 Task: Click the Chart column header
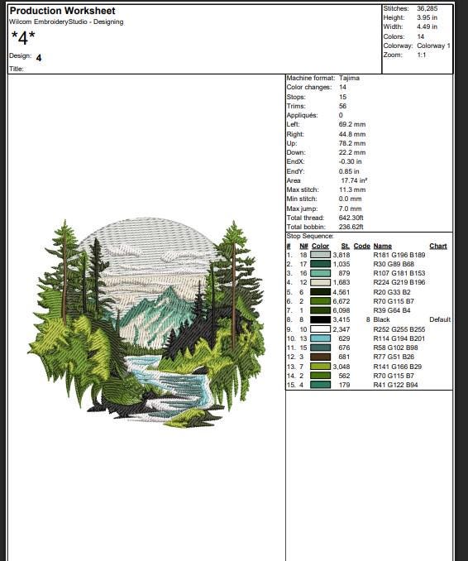point(438,246)
